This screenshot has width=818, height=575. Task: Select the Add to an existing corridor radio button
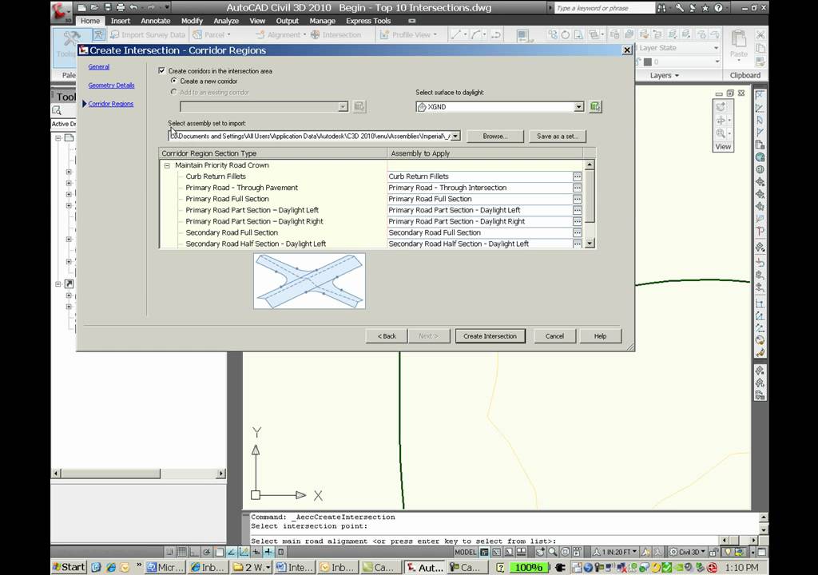point(173,92)
